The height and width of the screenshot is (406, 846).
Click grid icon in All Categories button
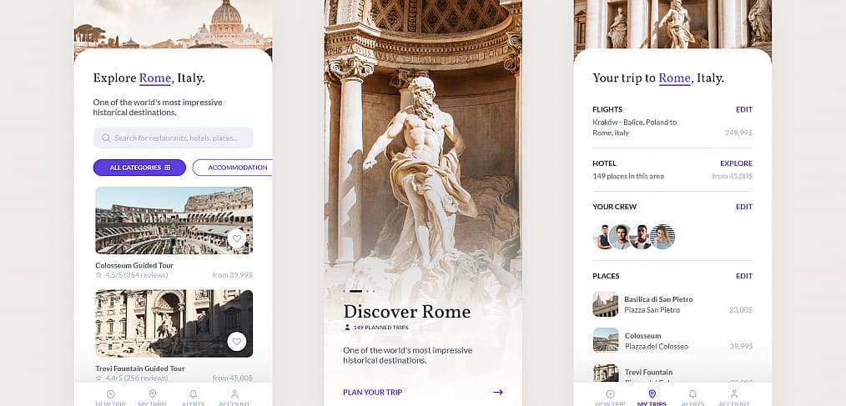click(167, 168)
